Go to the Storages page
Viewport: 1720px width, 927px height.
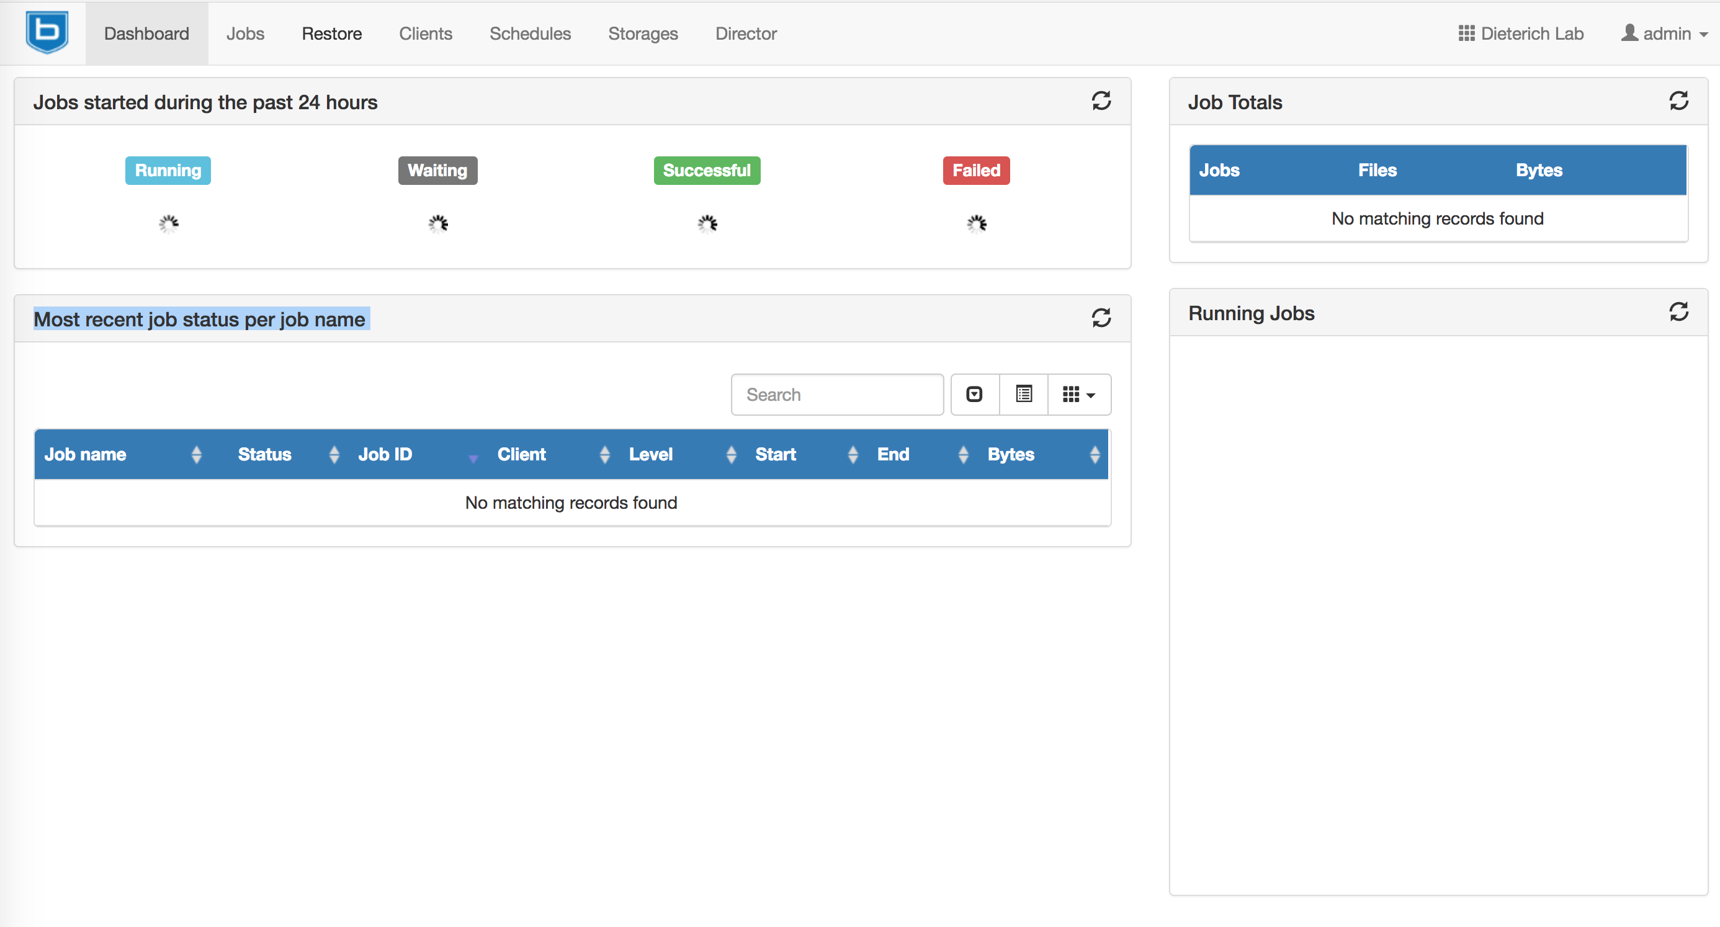click(x=642, y=34)
